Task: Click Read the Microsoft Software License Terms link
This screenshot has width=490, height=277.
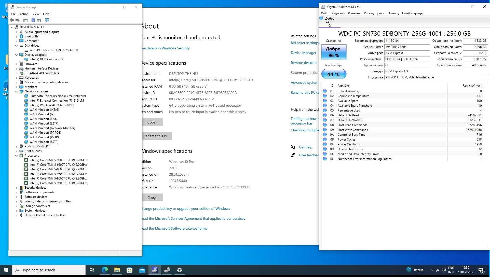Action: pyautogui.click(x=175, y=228)
